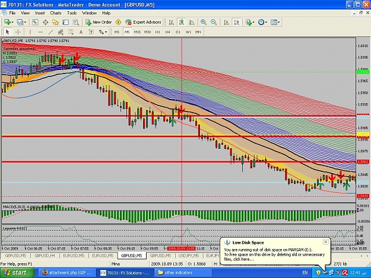Switch timeframe to M30
The height and width of the screenshot is (278, 371).
point(147,32)
